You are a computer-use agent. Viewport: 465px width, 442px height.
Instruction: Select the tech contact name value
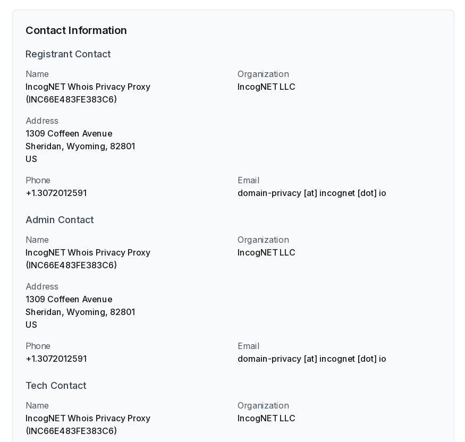pos(88,424)
